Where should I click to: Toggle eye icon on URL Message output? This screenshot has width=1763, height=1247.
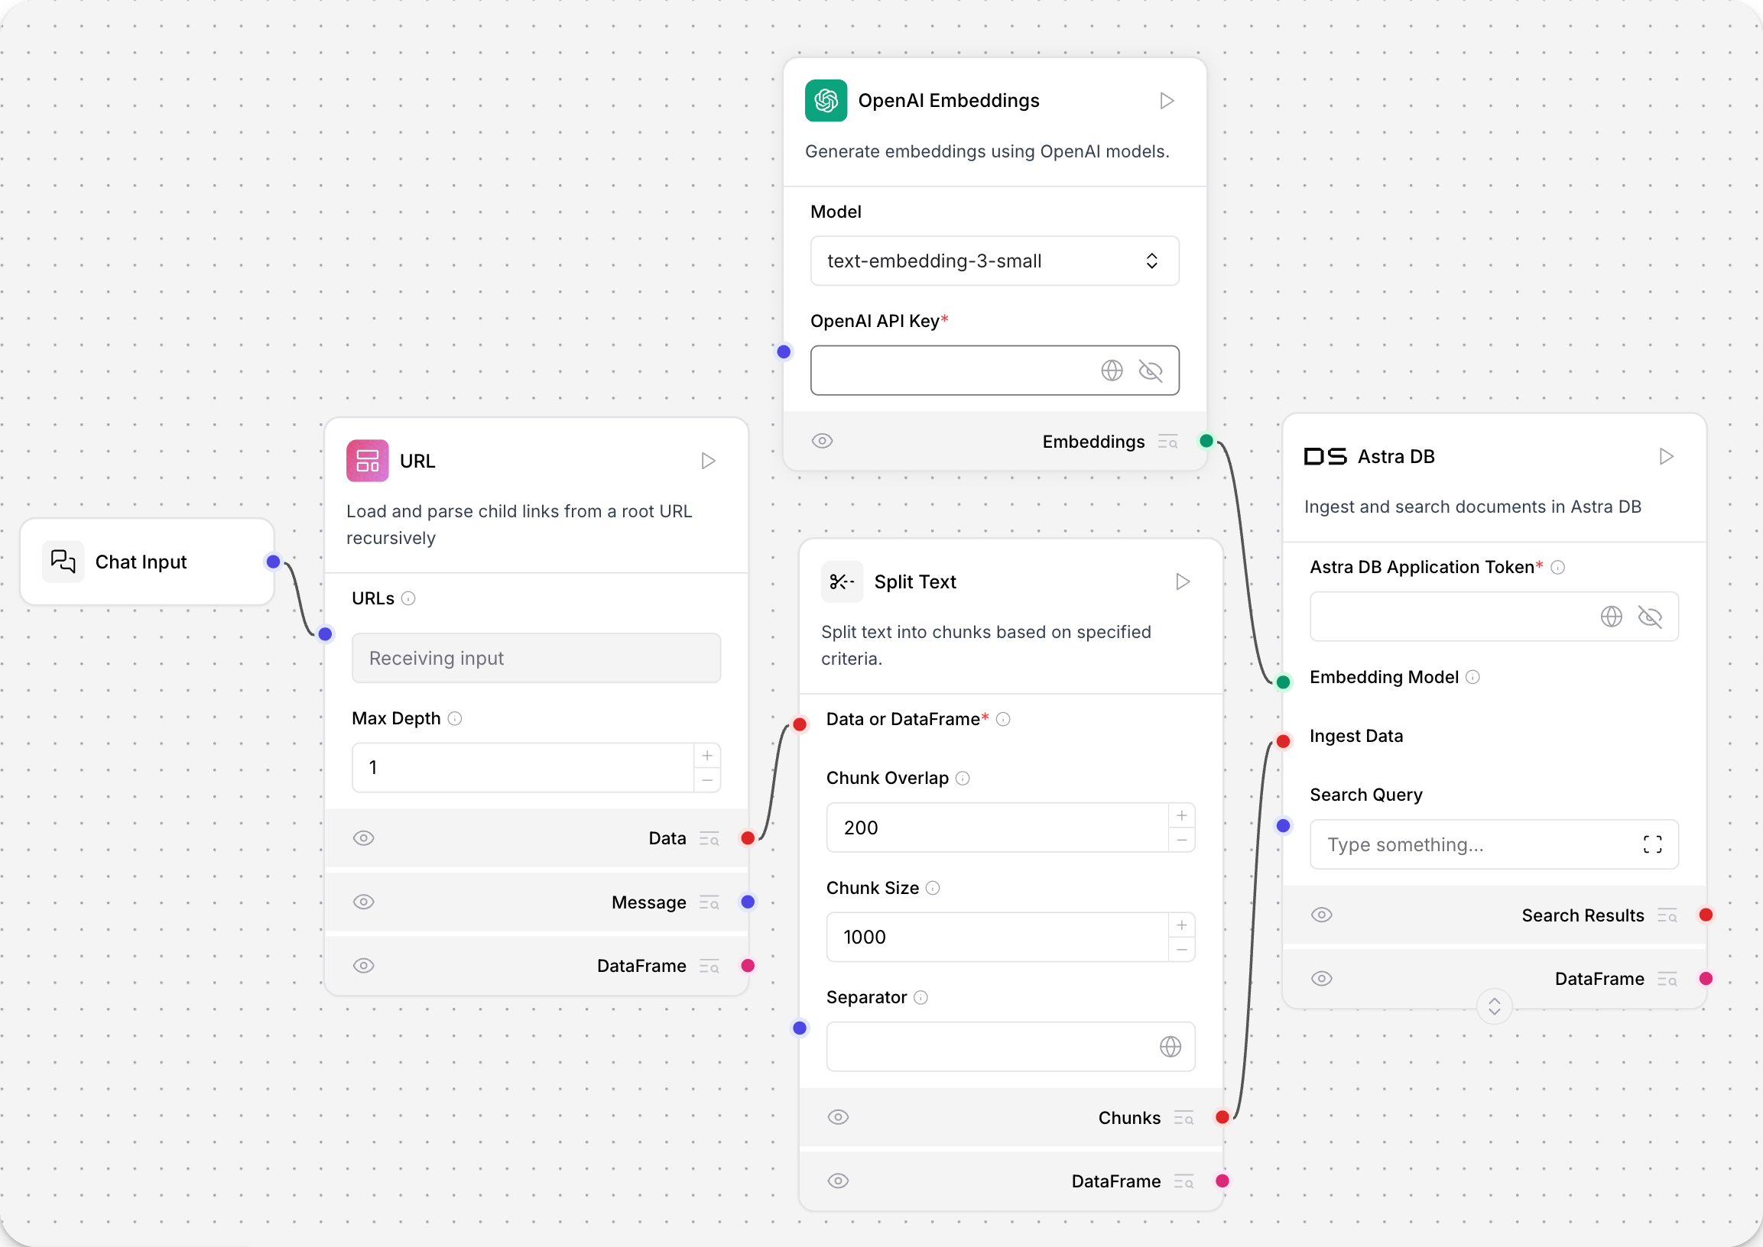[363, 902]
